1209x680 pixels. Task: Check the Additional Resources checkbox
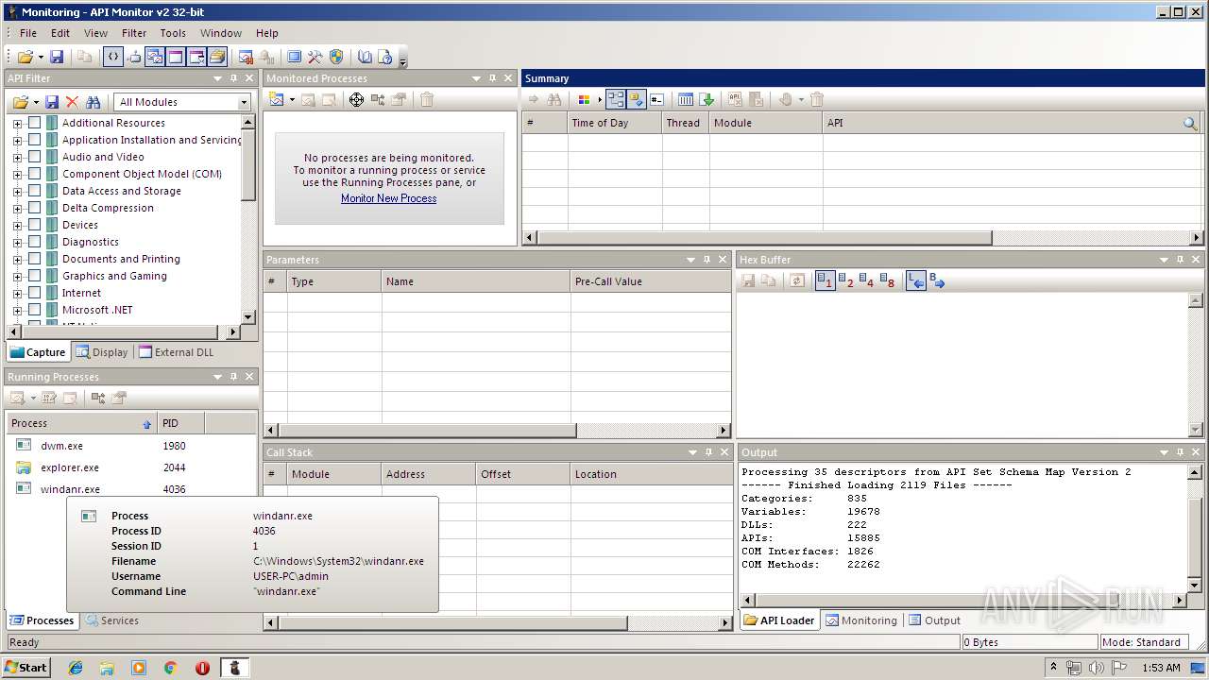[35, 123]
